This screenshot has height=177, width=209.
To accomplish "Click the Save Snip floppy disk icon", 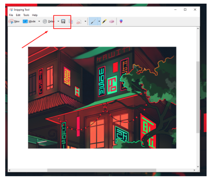I will click(63, 21).
